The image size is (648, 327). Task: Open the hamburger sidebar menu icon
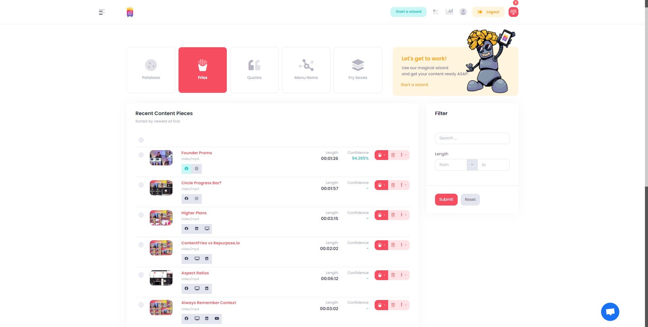pyautogui.click(x=102, y=12)
